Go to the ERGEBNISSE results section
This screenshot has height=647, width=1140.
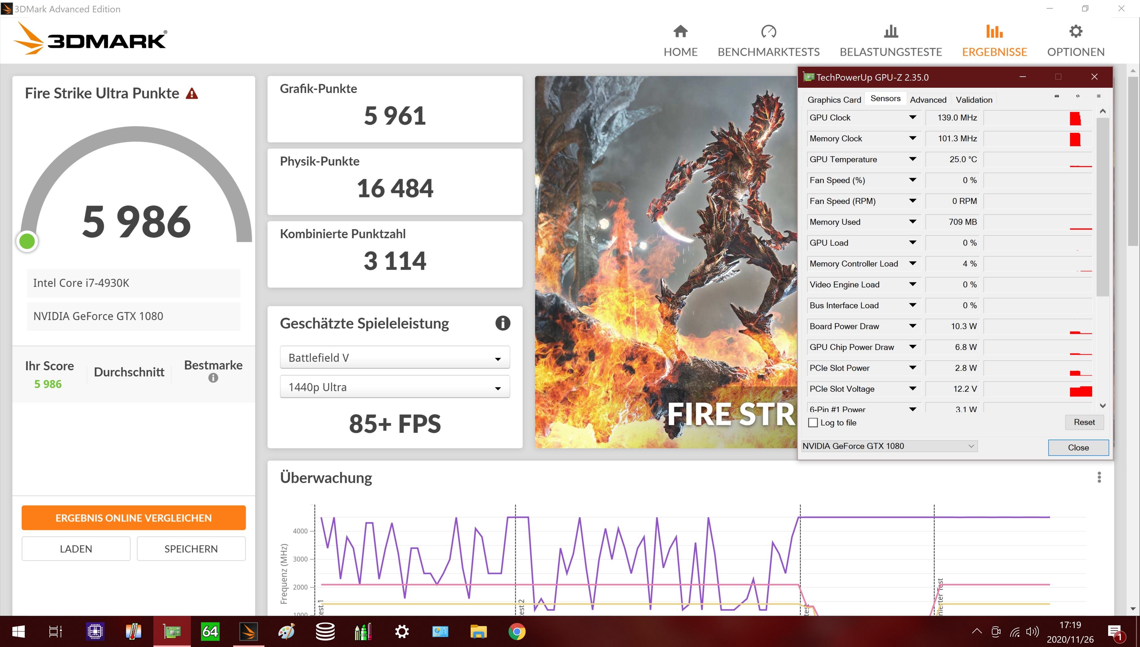[x=994, y=41]
